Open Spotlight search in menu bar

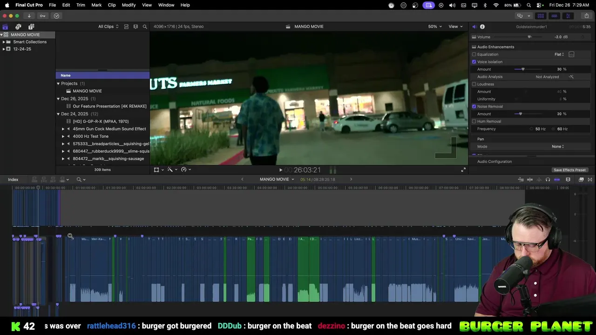tap(529, 5)
